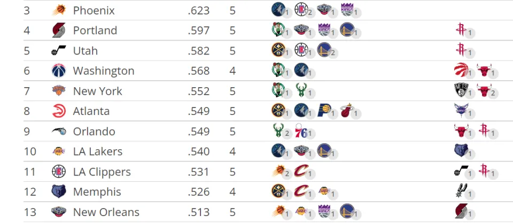Viewport: 513px width, 223px height.
Task: Click the Raptors logo in Washington's row
Action: click(x=461, y=70)
